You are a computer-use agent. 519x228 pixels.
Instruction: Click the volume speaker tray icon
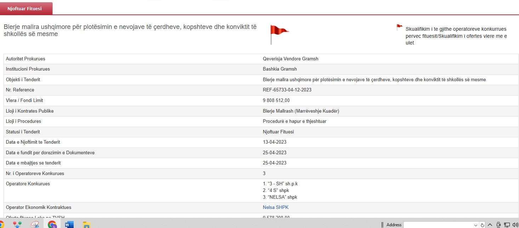coord(515,225)
